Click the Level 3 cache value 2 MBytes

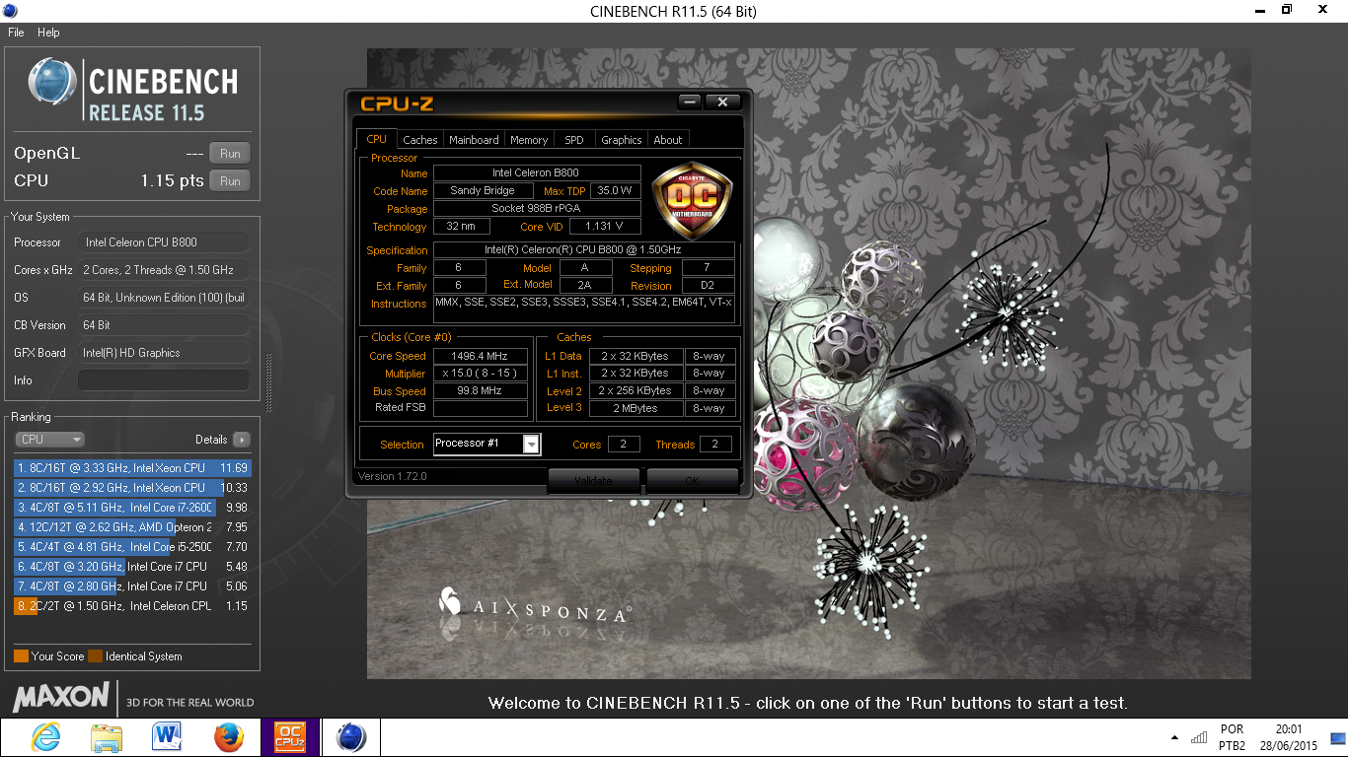coord(636,408)
